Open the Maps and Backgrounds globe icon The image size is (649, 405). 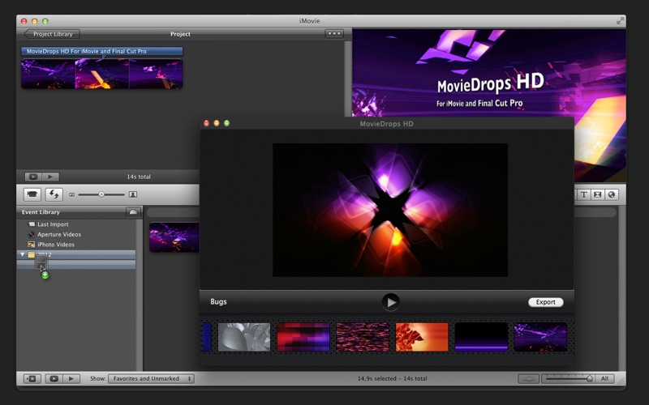pos(612,194)
